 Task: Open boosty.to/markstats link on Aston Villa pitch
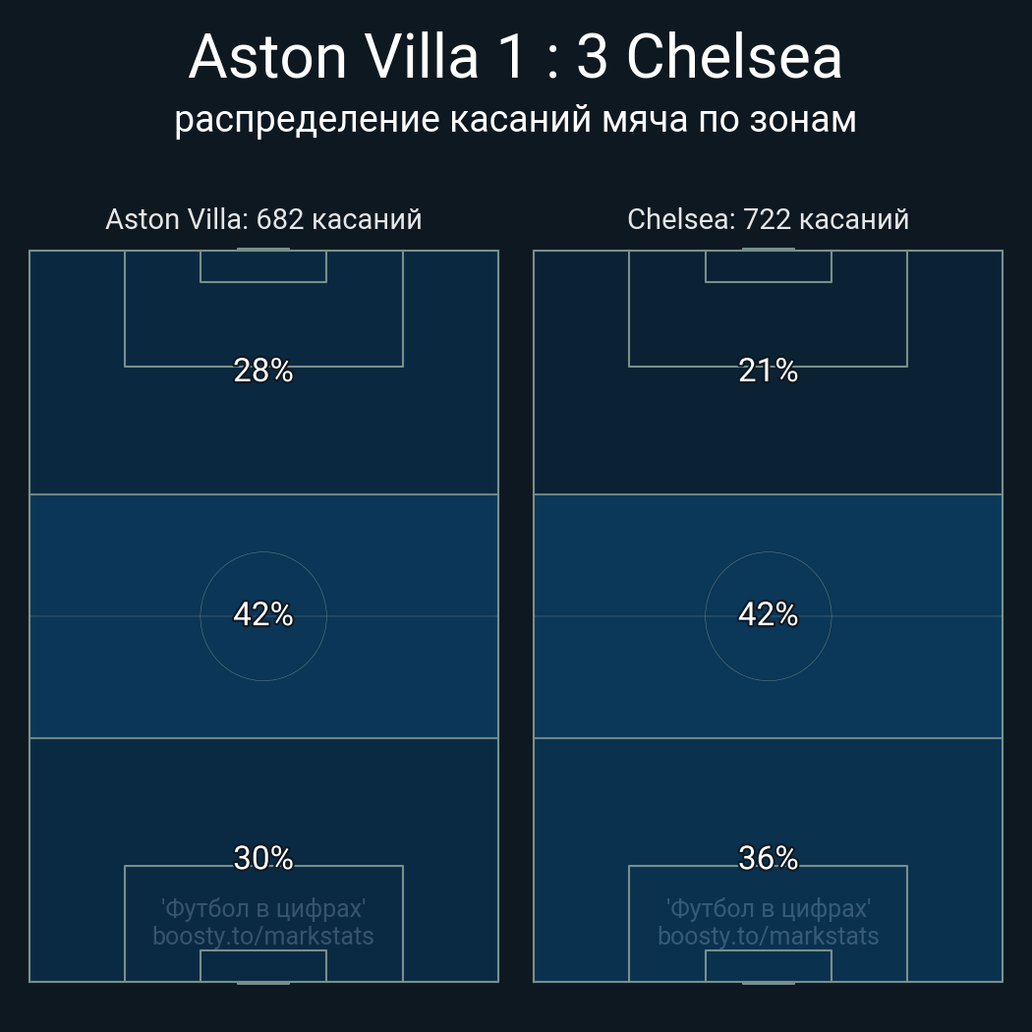(263, 936)
